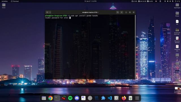
Task: Open Discord from the dock
Action: (77, 98)
